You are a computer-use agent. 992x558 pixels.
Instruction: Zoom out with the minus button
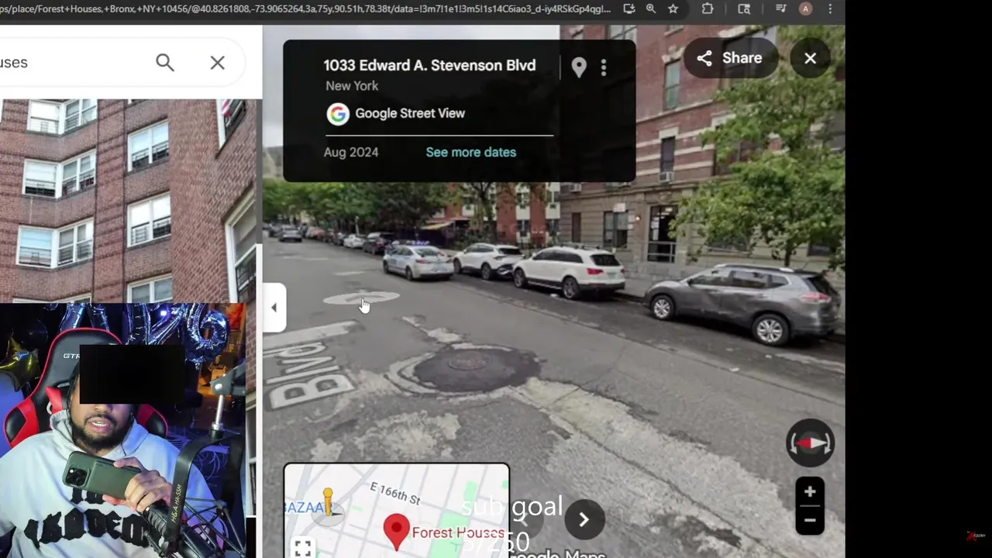pyautogui.click(x=810, y=521)
